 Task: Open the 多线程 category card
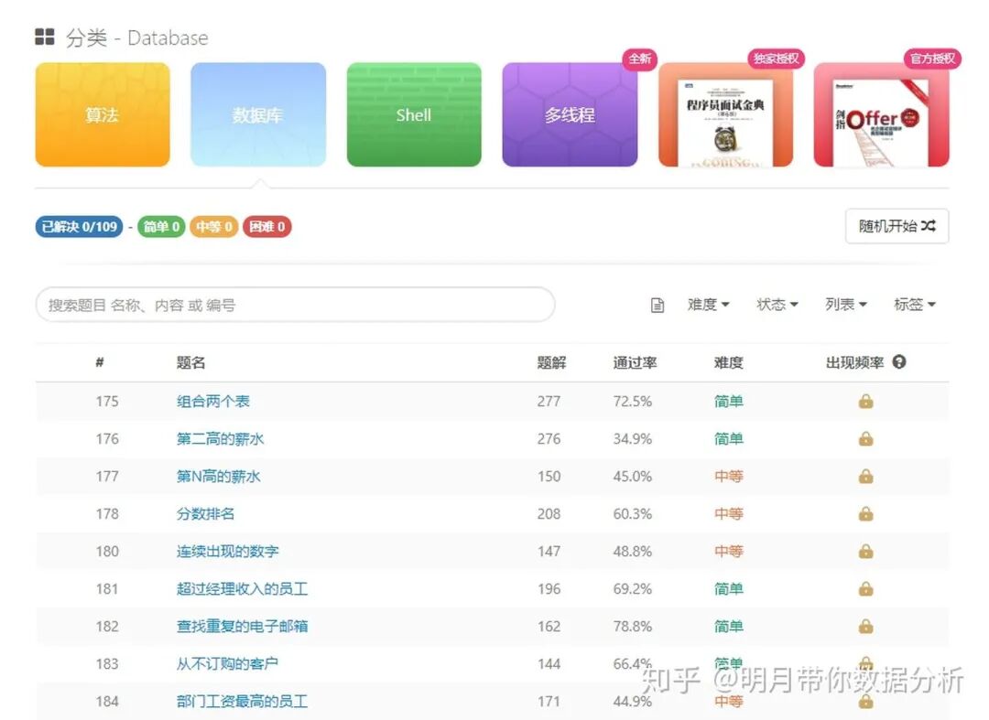point(570,114)
